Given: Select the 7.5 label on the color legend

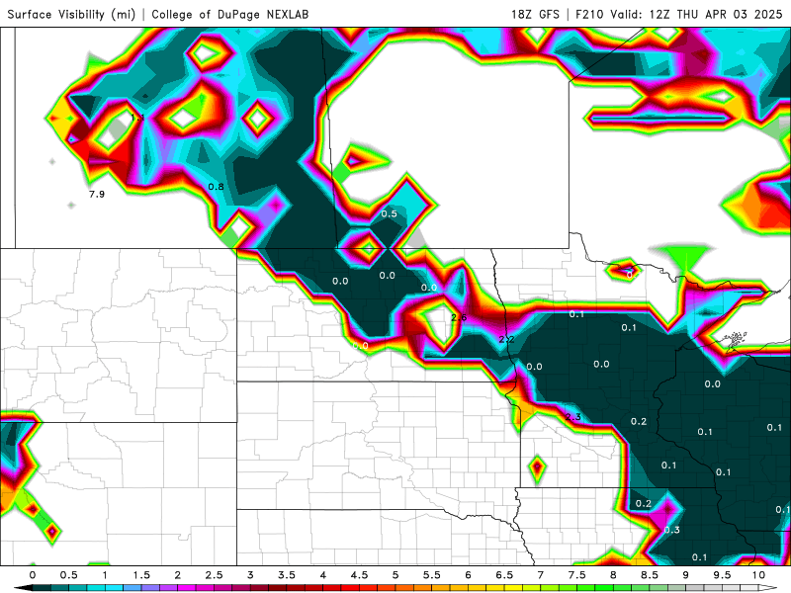Looking at the screenshot, I should click(576, 575).
